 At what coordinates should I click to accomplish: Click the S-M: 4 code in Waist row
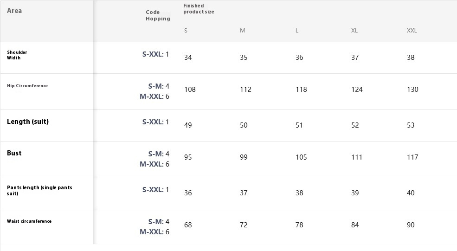[x=159, y=222]
